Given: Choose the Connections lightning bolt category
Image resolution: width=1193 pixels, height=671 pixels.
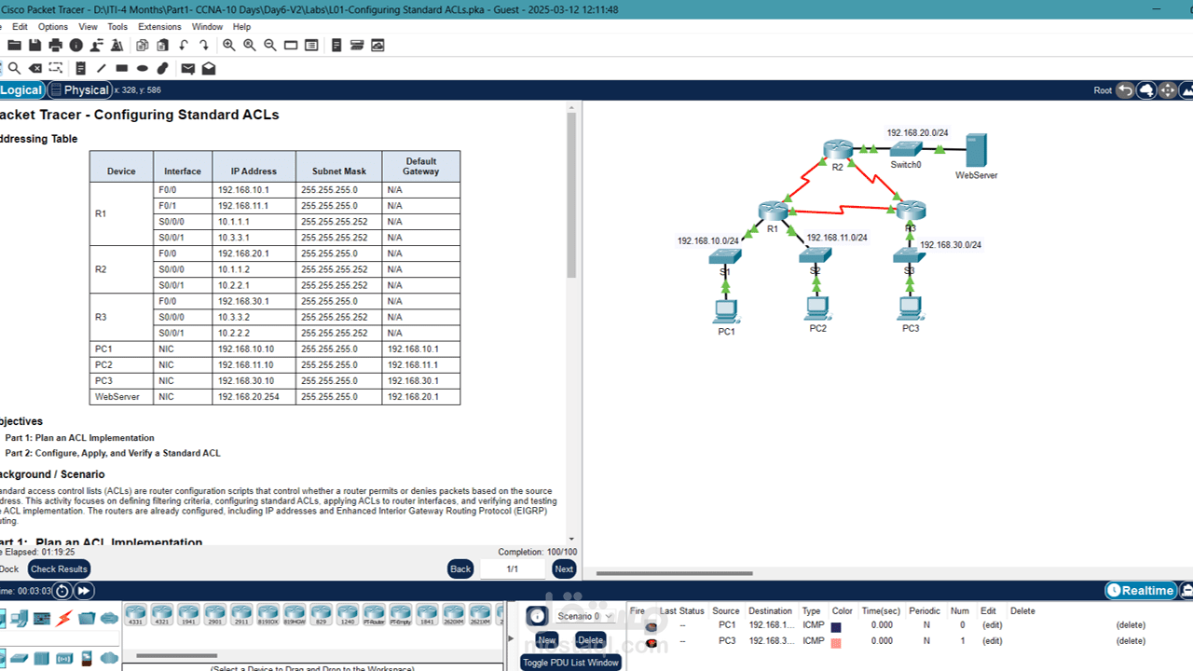Looking at the screenshot, I should (64, 618).
